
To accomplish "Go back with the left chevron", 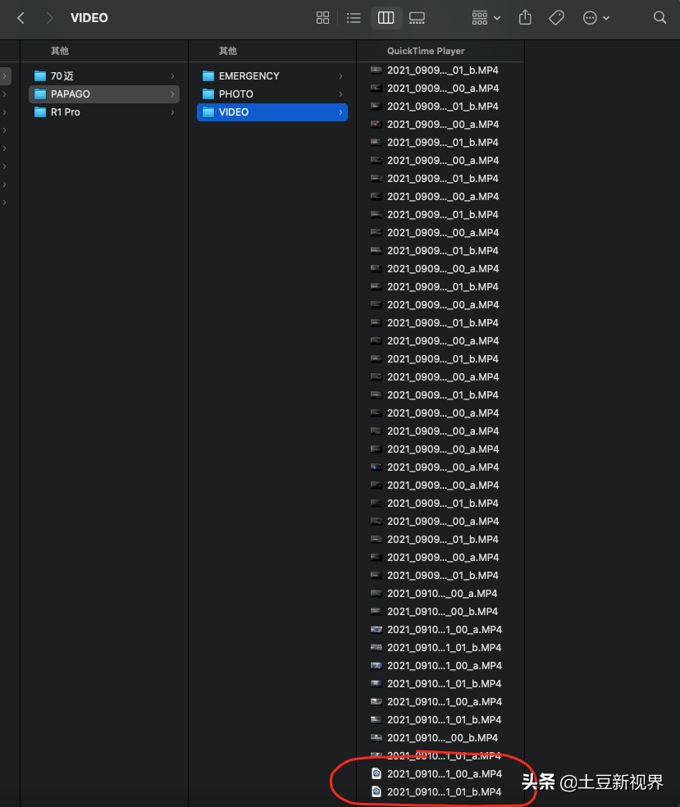I will [x=21, y=18].
